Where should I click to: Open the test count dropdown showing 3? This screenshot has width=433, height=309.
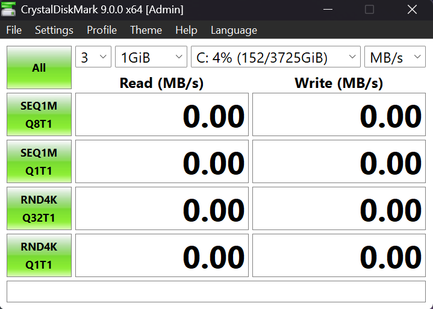tap(93, 57)
